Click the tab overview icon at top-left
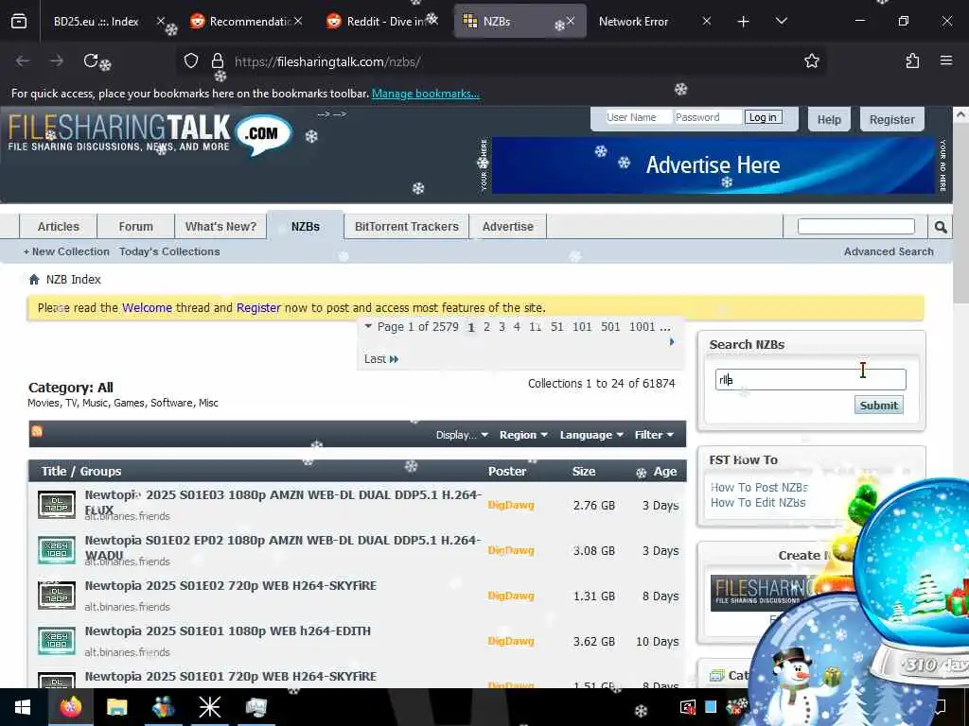Image resolution: width=969 pixels, height=726 pixels. [x=19, y=22]
